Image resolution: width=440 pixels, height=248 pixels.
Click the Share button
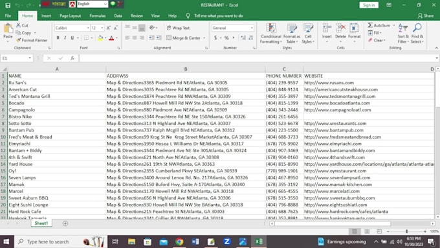426,16
